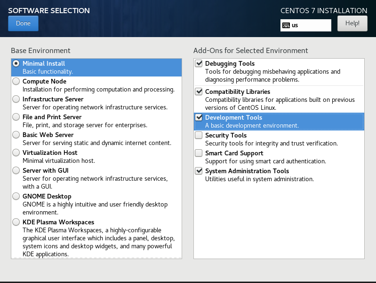Select the Compute Node environment

click(16, 81)
